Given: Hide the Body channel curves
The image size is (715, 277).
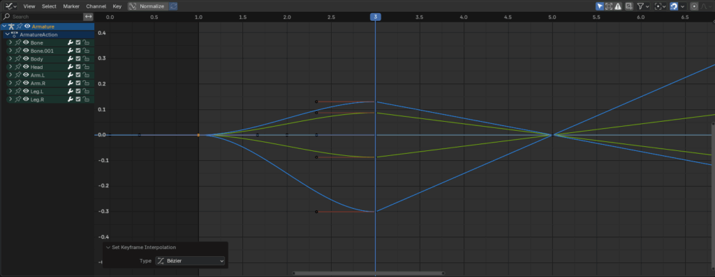Looking at the screenshot, I should coord(26,59).
